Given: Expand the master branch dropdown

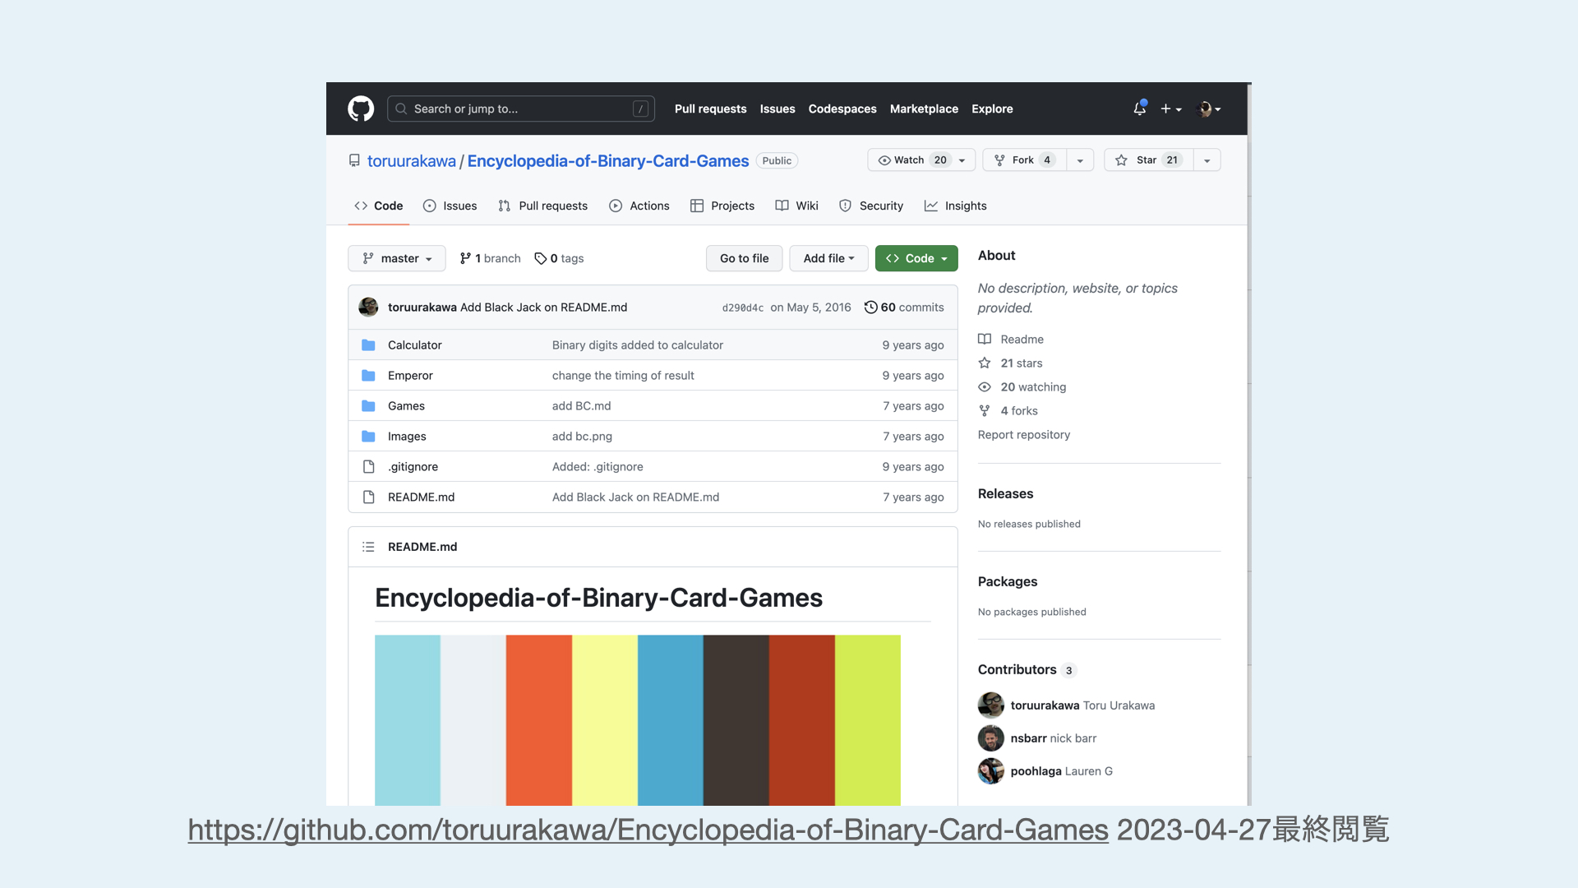Looking at the screenshot, I should (396, 258).
